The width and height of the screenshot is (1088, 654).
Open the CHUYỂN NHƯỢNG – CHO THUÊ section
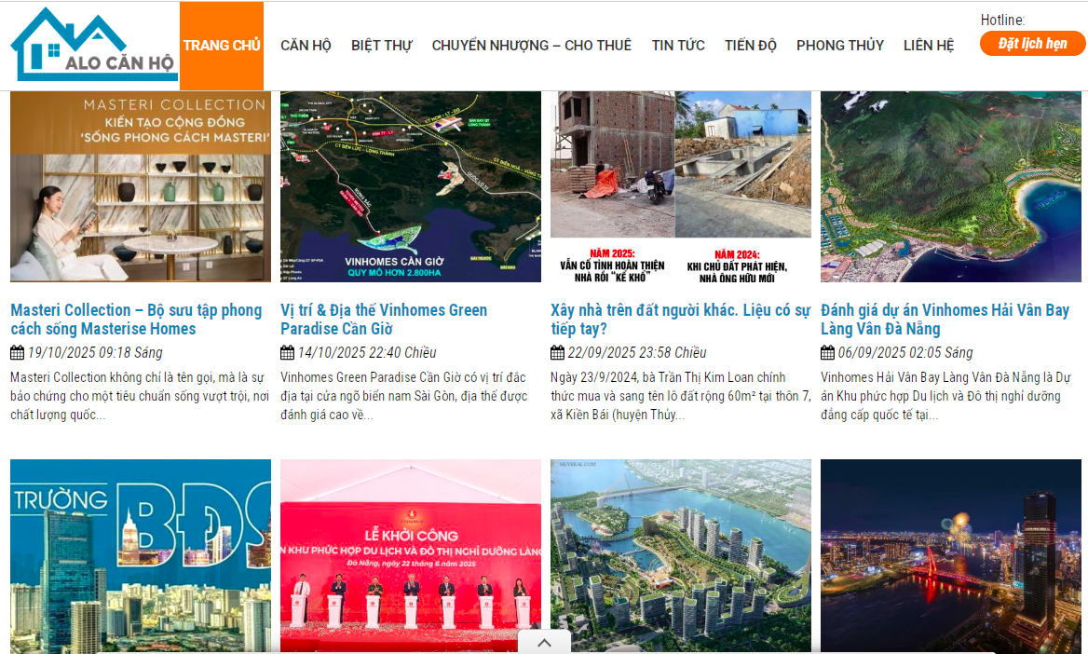click(531, 45)
